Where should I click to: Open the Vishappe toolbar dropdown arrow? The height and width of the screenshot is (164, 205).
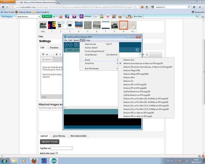tap(15, 16)
